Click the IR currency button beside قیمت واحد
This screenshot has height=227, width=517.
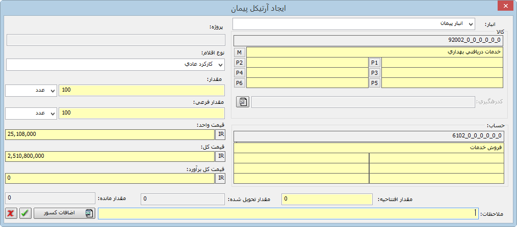220,134
